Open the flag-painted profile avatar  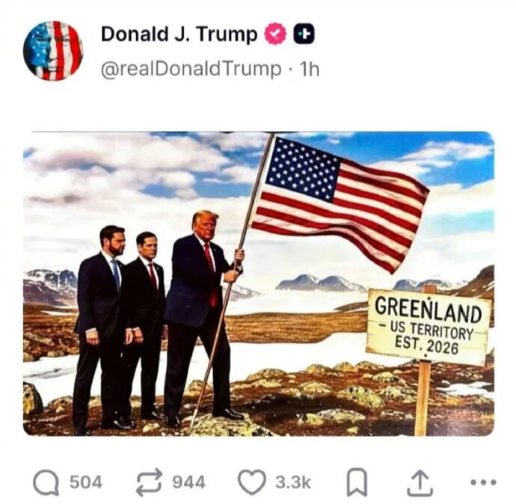[x=53, y=51]
